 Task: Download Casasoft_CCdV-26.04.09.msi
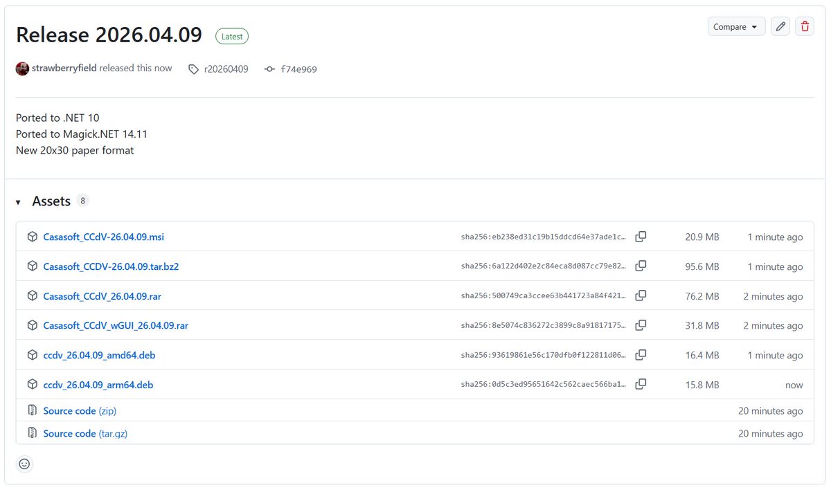coord(103,237)
